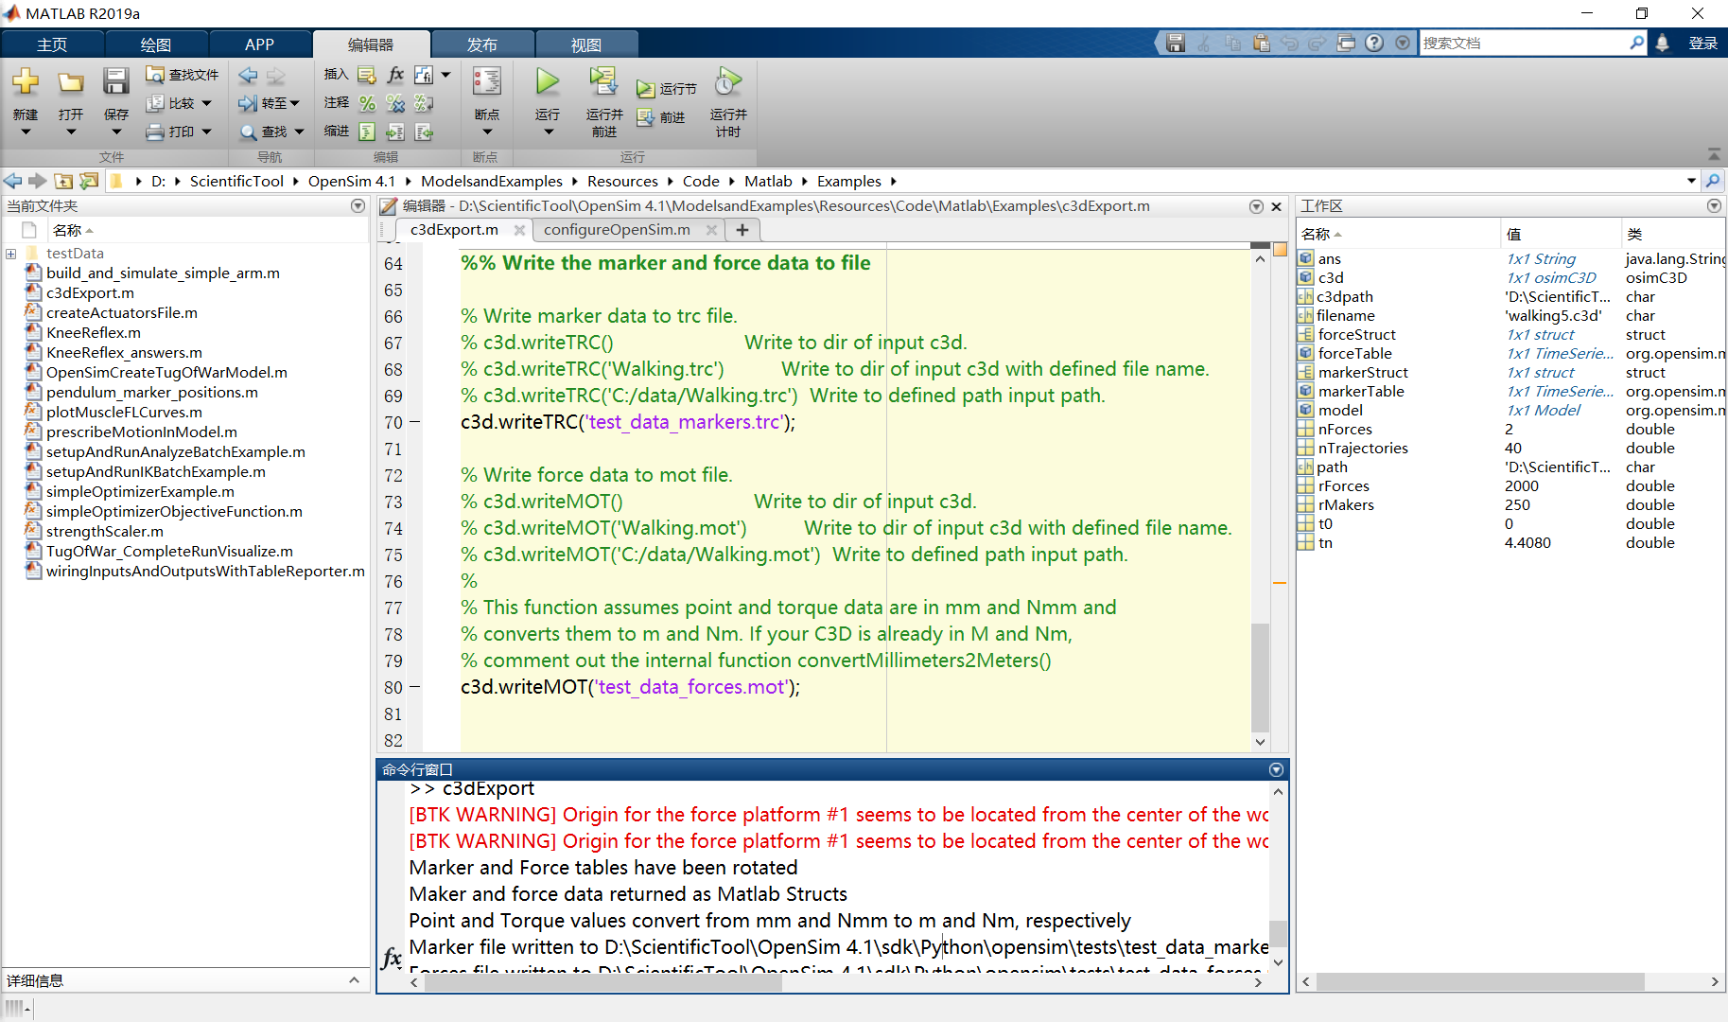The height and width of the screenshot is (1022, 1728).
Task: Click the browse for folder icon
Action: point(89,181)
